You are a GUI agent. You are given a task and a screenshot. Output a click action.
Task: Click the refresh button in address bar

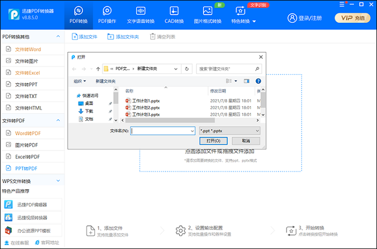[x=187, y=69]
